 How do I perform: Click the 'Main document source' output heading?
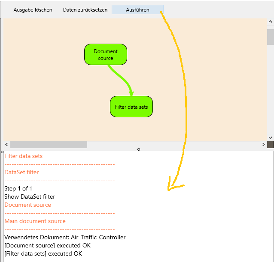point(35,221)
